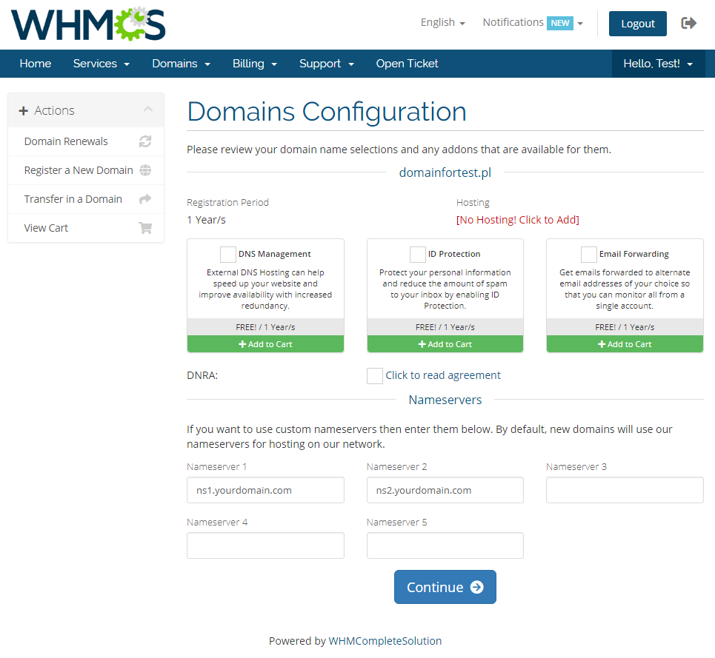The height and width of the screenshot is (658, 715).
Task: Click the FREE! / 1 Year/s price under DNS Management
Action: point(265,327)
